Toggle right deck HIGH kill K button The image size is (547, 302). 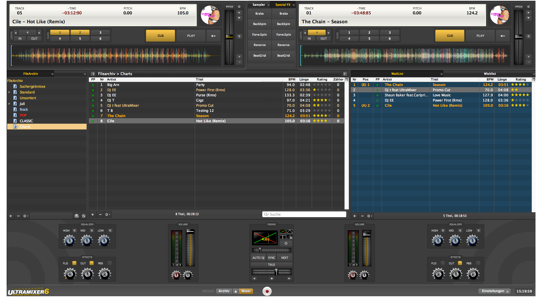443,231
